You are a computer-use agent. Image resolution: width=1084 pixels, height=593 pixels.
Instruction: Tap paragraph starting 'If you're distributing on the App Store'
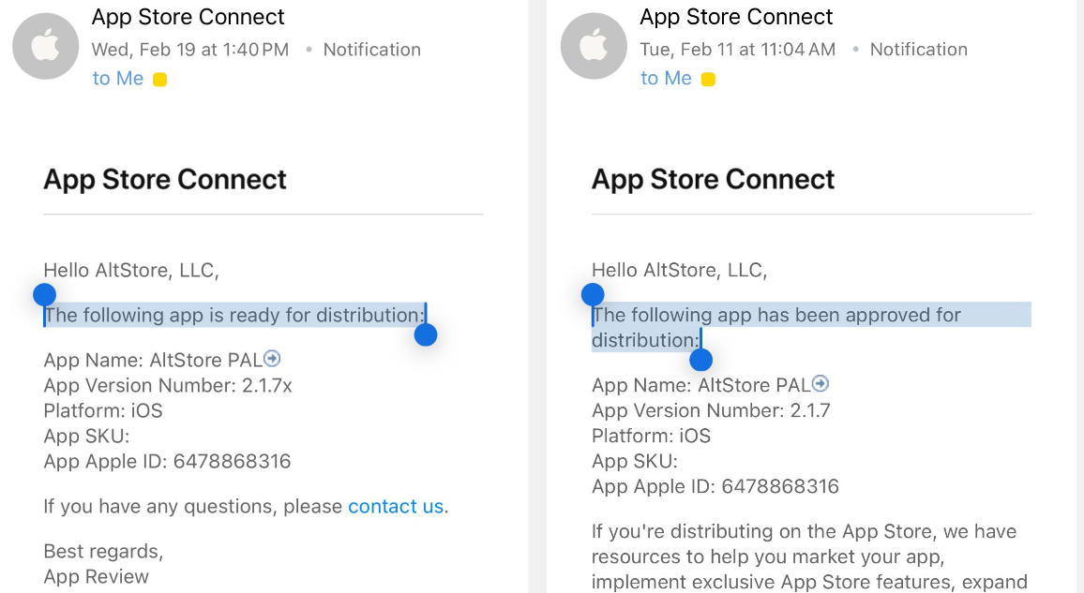coord(809,556)
